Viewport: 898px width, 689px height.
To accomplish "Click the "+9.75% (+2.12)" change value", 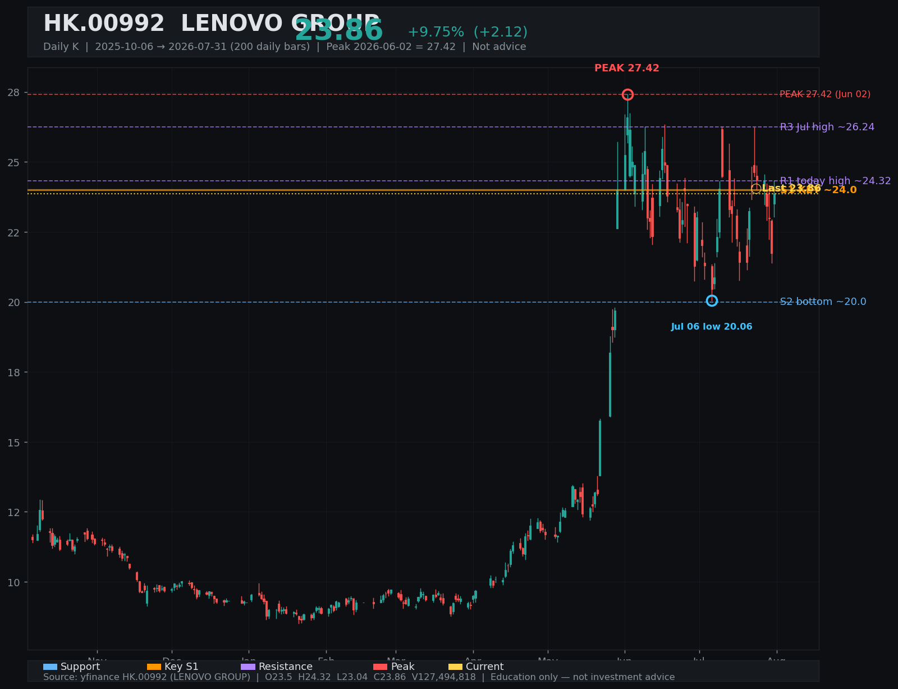I will [468, 32].
